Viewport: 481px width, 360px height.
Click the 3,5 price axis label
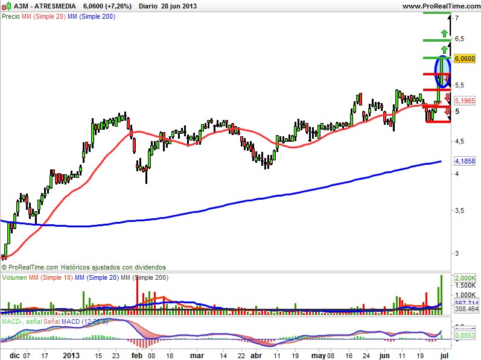point(459,211)
